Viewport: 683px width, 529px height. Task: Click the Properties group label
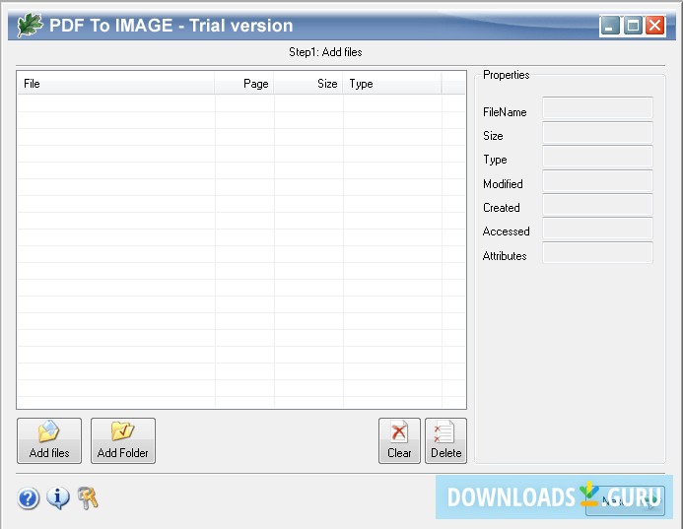tap(507, 75)
